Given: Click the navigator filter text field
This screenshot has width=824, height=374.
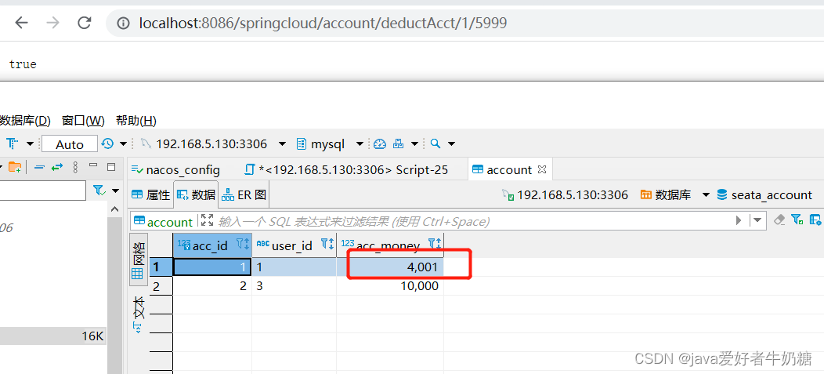Looking at the screenshot, I should coord(42,191).
